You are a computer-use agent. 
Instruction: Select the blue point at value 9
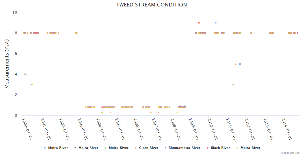pyautogui.click(x=216, y=23)
